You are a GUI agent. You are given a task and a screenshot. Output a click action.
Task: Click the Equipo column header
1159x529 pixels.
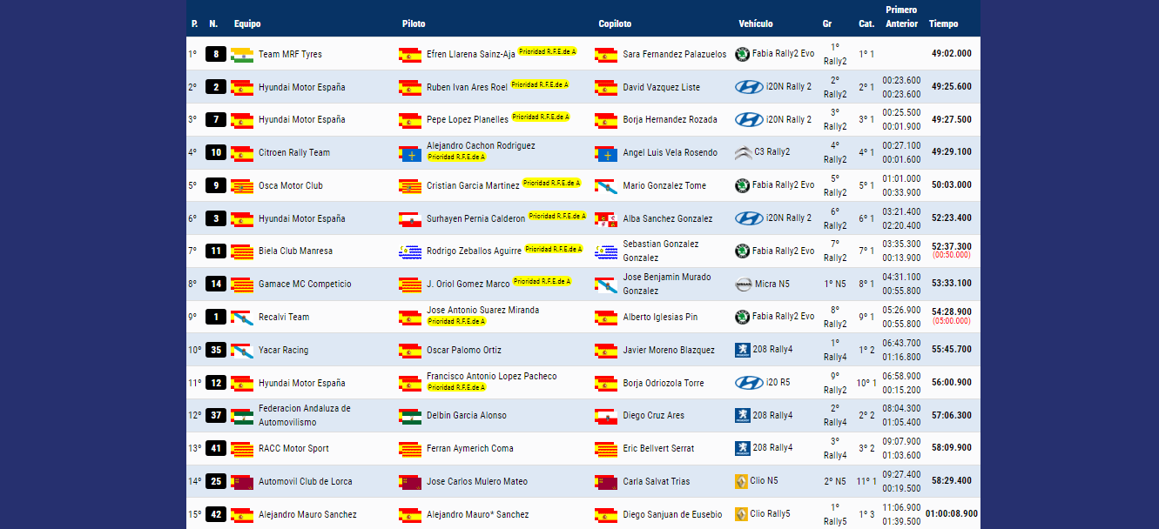pos(247,24)
